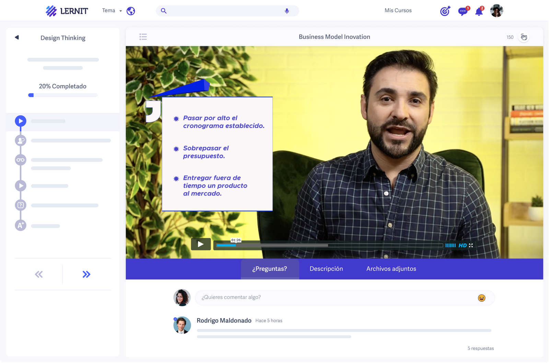Mute the video with the volume bars

pyautogui.click(x=450, y=245)
